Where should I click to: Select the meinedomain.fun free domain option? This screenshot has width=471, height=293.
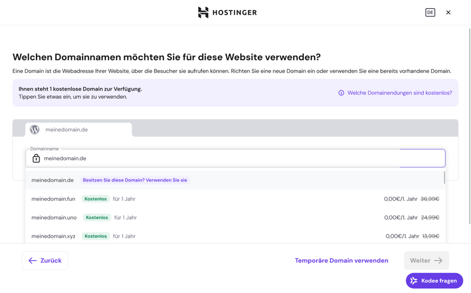click(x=53, y=199)
